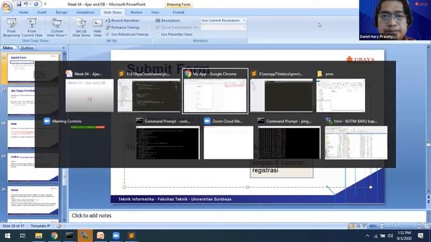Image resolution: width=431 pixels, height=242 pixels.
Task: Open the View ribbon tab
Action: pyautogui.click(x=155, y=12)
